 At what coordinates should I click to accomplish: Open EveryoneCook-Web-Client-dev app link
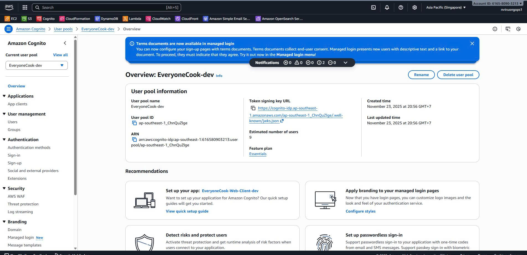point(230,191)
